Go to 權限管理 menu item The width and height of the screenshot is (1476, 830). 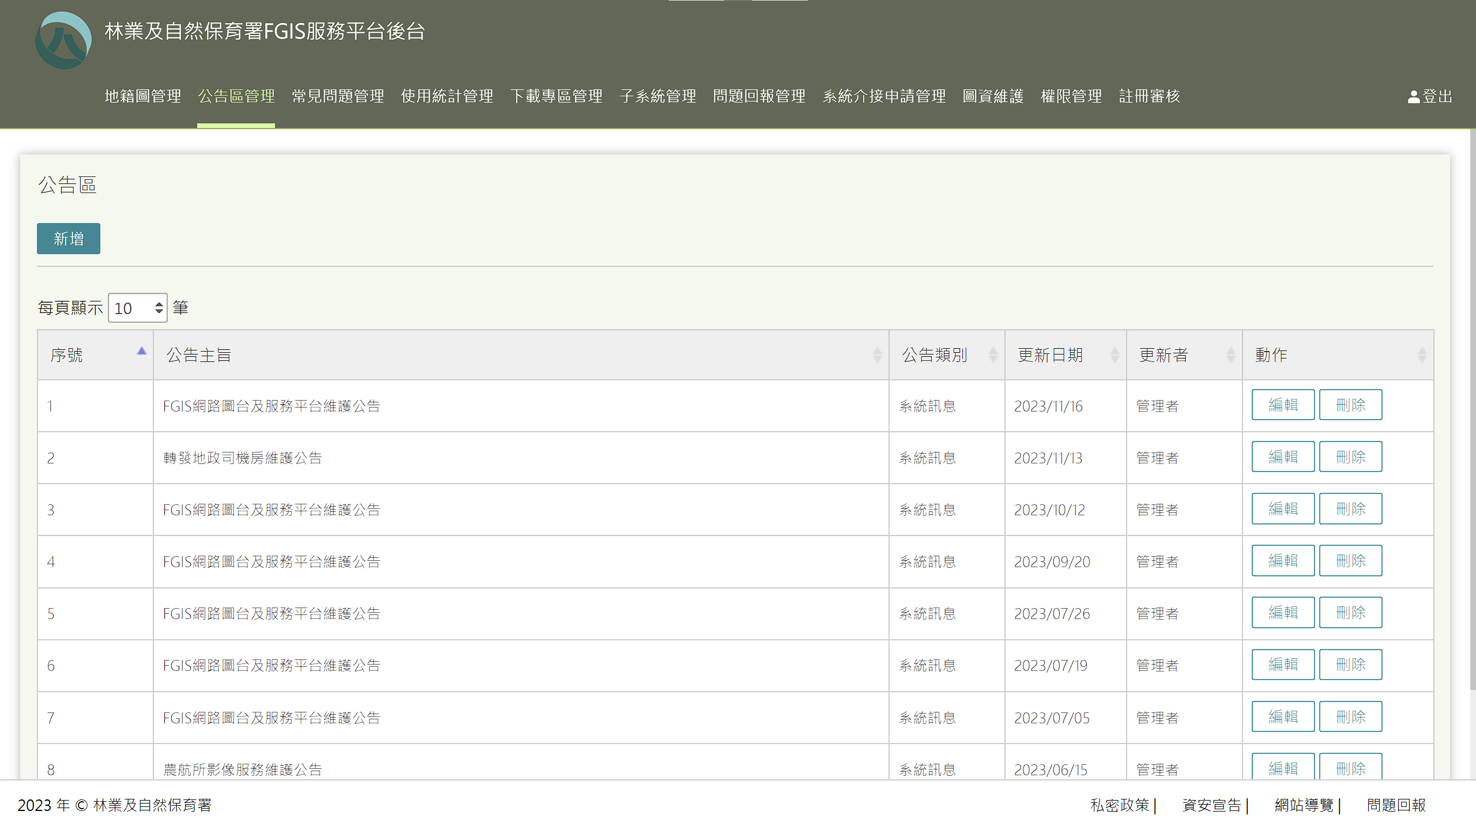(1071, 96)
